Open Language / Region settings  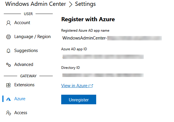pos(32,37)
